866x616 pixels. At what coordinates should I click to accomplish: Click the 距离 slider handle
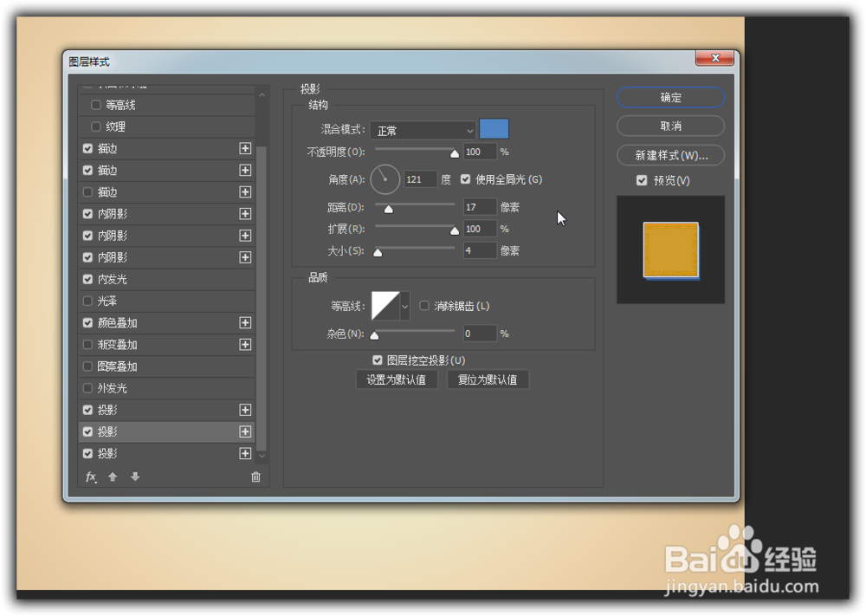(389, 209)
